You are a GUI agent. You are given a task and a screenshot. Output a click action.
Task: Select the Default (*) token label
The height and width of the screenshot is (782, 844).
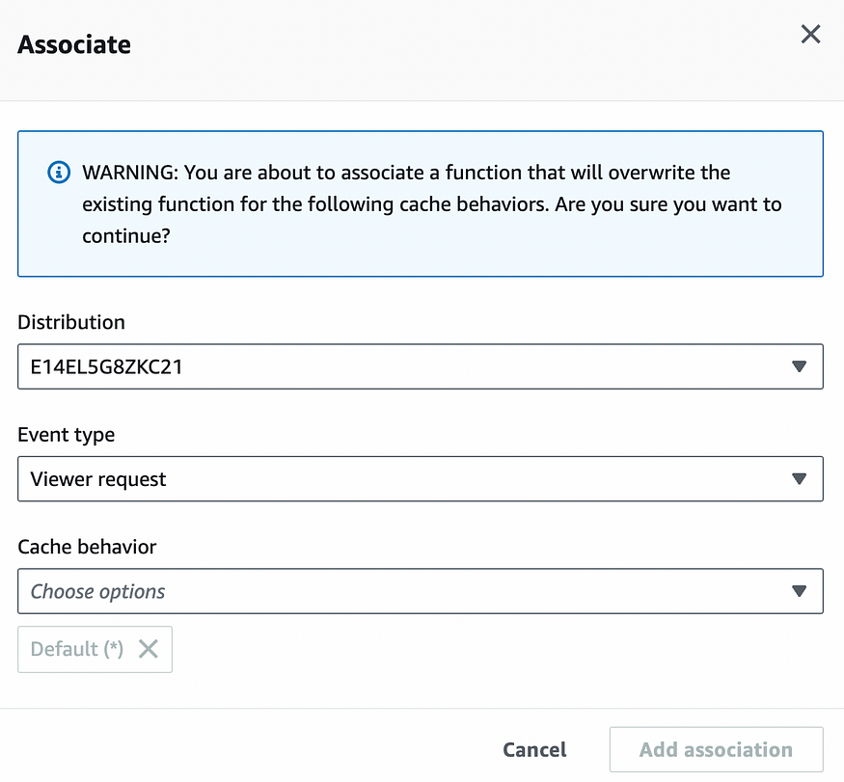click(77, 649)
